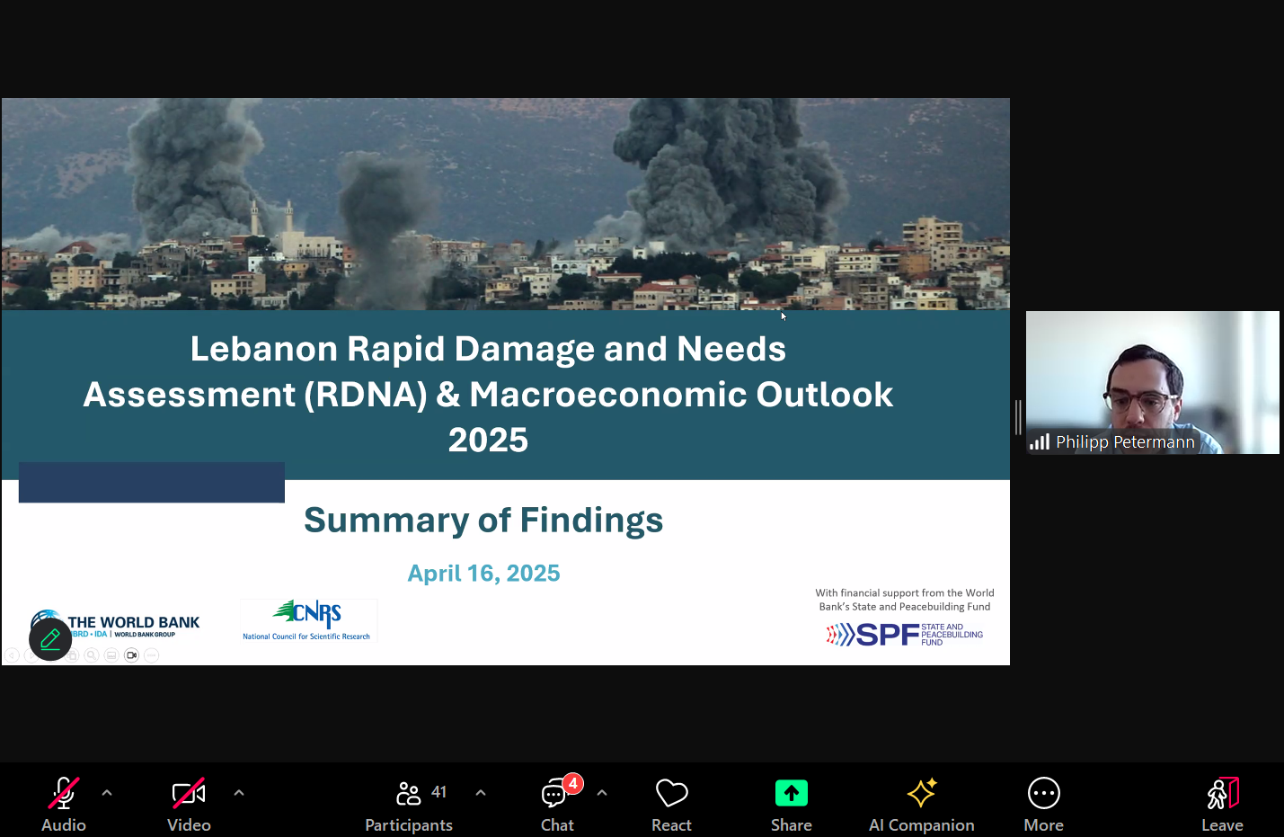The image size is (1284, 837).
Task: Click the 'April 16, 2025' date text
Action: click(x=483, y=573)
